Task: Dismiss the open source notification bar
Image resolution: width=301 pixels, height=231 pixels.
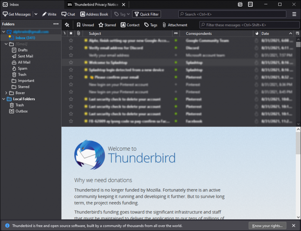Action: [x=294, y=226]
